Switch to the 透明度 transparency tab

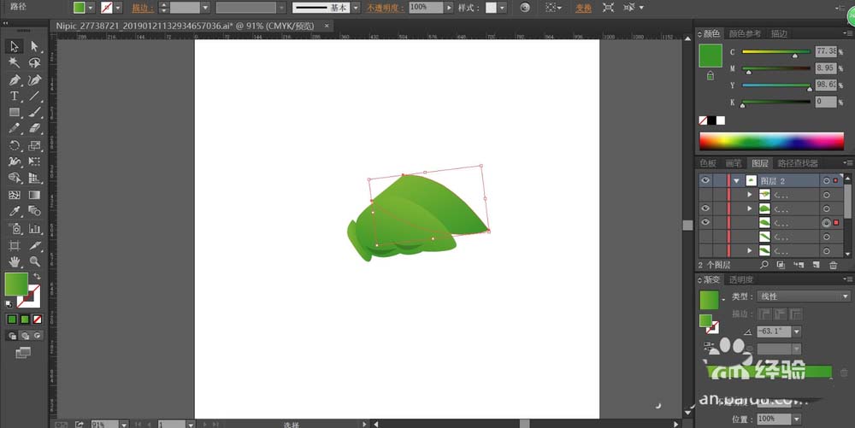(x=741, y=279)
